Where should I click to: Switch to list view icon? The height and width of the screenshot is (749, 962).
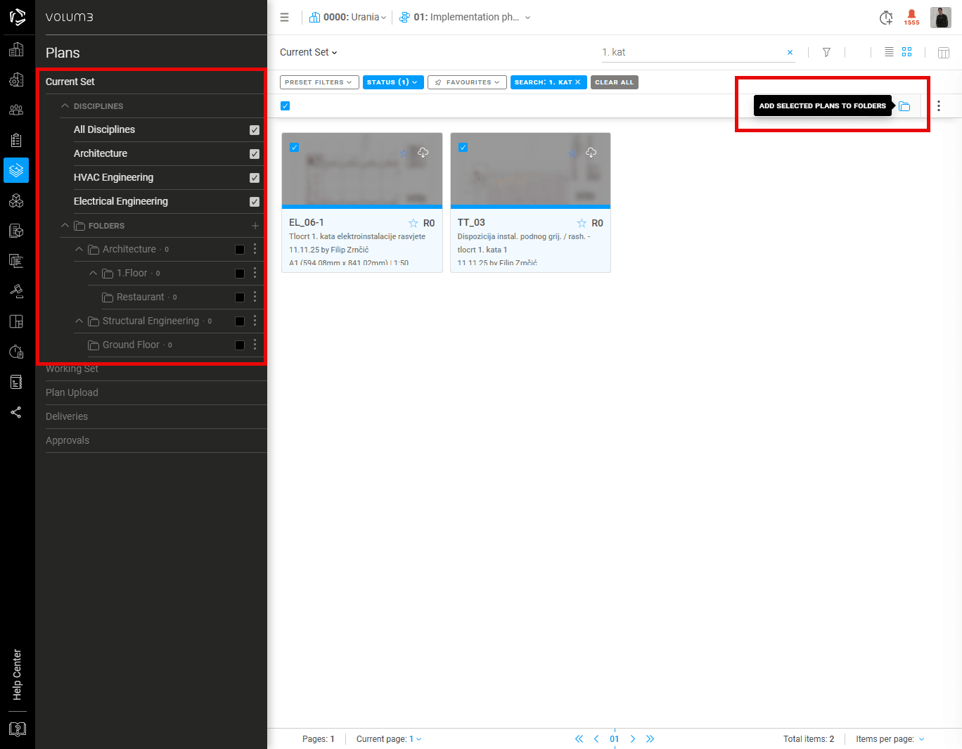point(889,52)
